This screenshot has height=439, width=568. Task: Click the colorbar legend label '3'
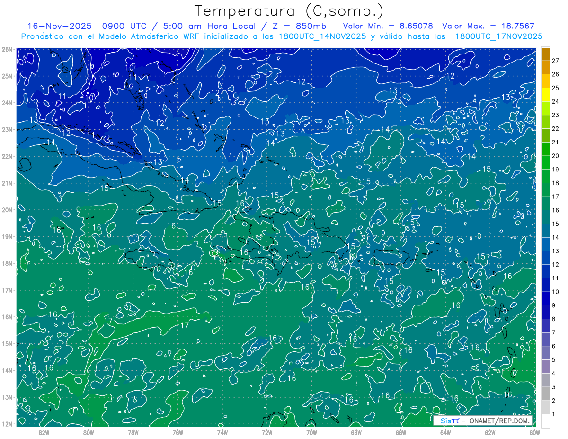tap(554, 387)
